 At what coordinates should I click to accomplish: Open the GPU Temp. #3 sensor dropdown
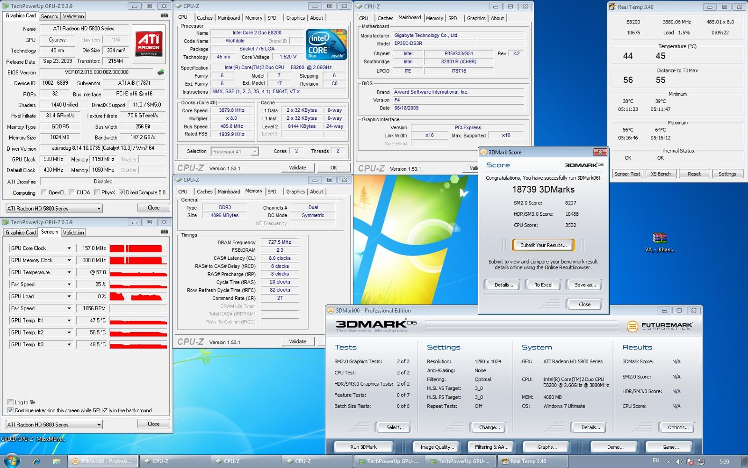(x=69, y=344)
